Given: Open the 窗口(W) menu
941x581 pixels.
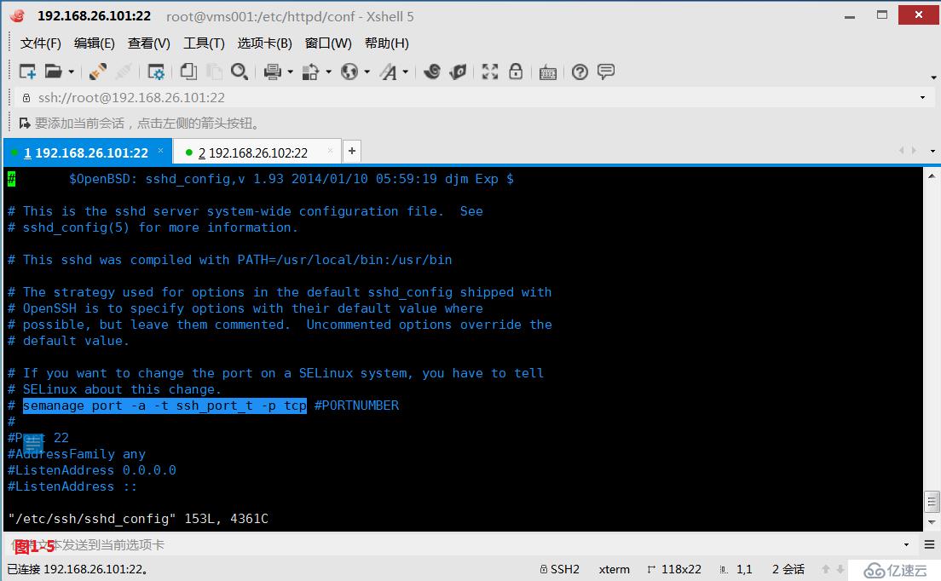Looking at the screenshot, I should 328,43.
